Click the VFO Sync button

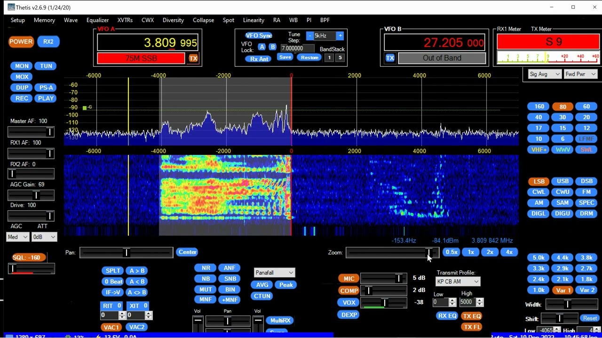coord(259,36)
